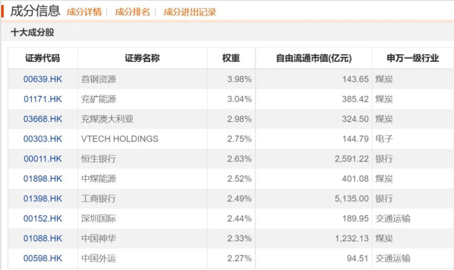The width and height of the screenshot is (454, 270).
Task: Open the 成分进出记录 tab
Action: [x=189, y=11]
